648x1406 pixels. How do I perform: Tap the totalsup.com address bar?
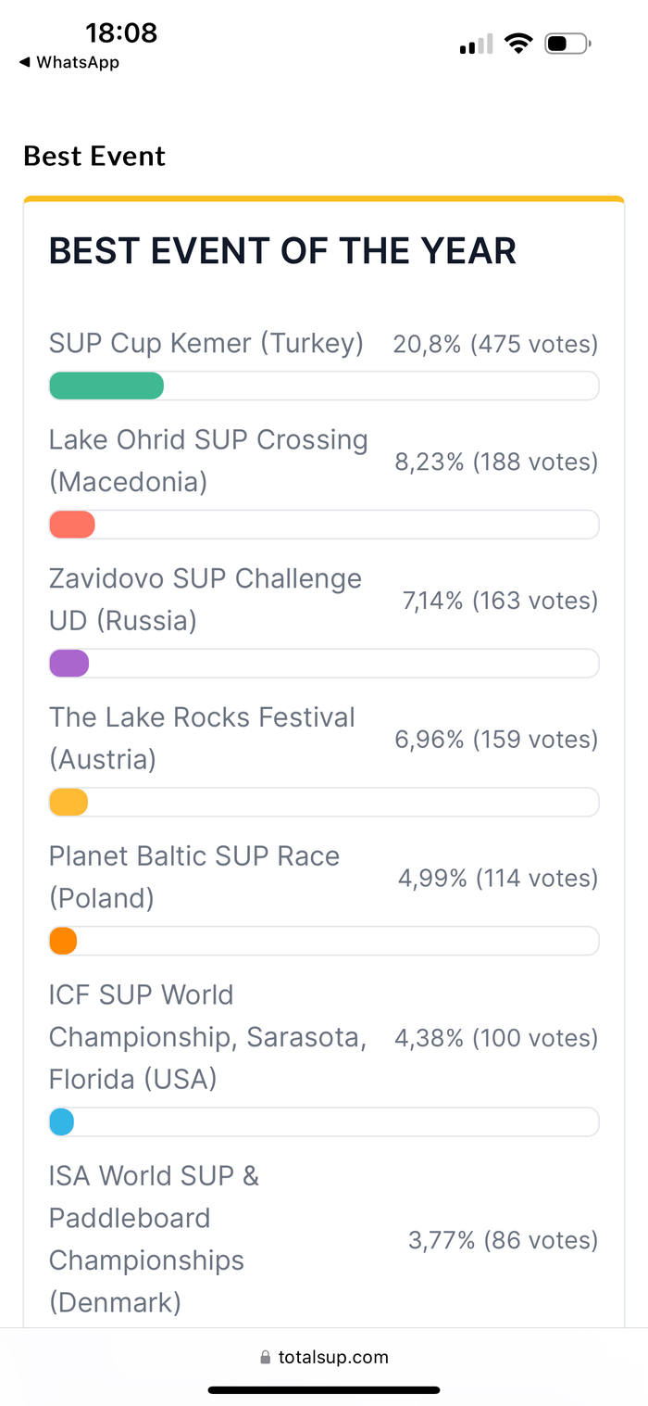click(x=333, y=1358)
